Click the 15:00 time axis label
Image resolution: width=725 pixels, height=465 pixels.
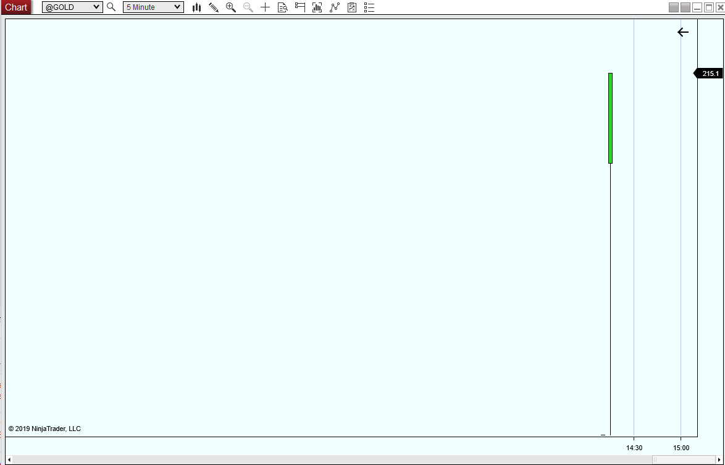pos(681,448)
